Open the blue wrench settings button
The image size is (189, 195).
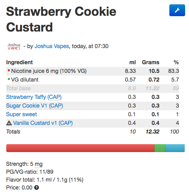point(177,10)
